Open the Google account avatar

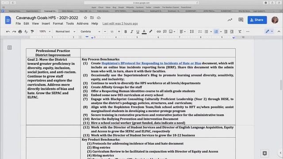(x=275, y=20)
